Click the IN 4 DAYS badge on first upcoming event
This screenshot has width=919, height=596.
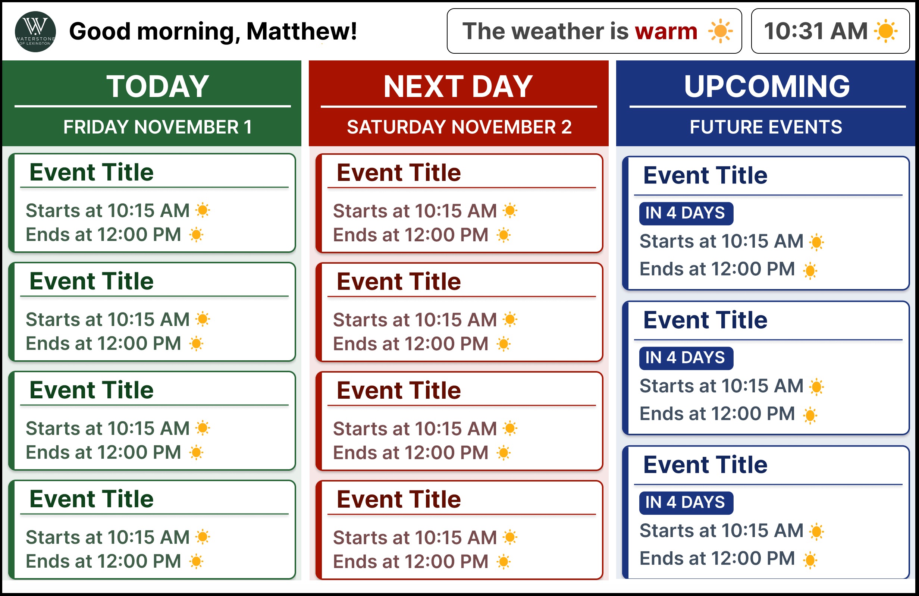point(686,213)
